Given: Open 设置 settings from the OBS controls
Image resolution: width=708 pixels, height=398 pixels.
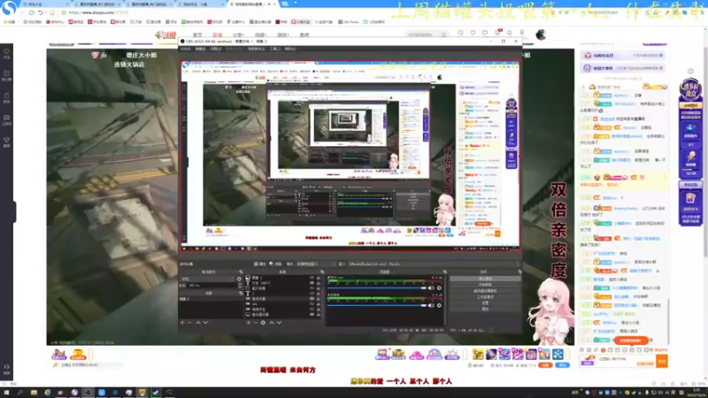Looking at the screenshot, I should [485, 303].
